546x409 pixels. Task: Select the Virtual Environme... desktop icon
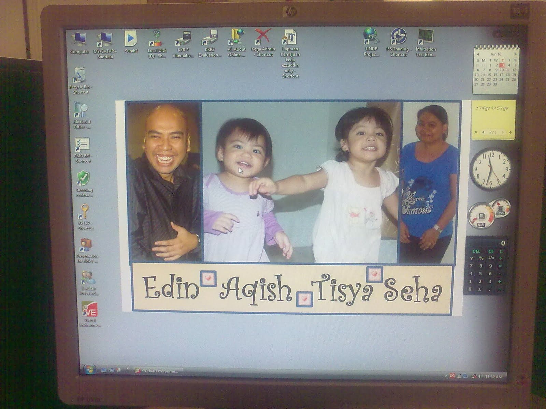coord(90,314)
